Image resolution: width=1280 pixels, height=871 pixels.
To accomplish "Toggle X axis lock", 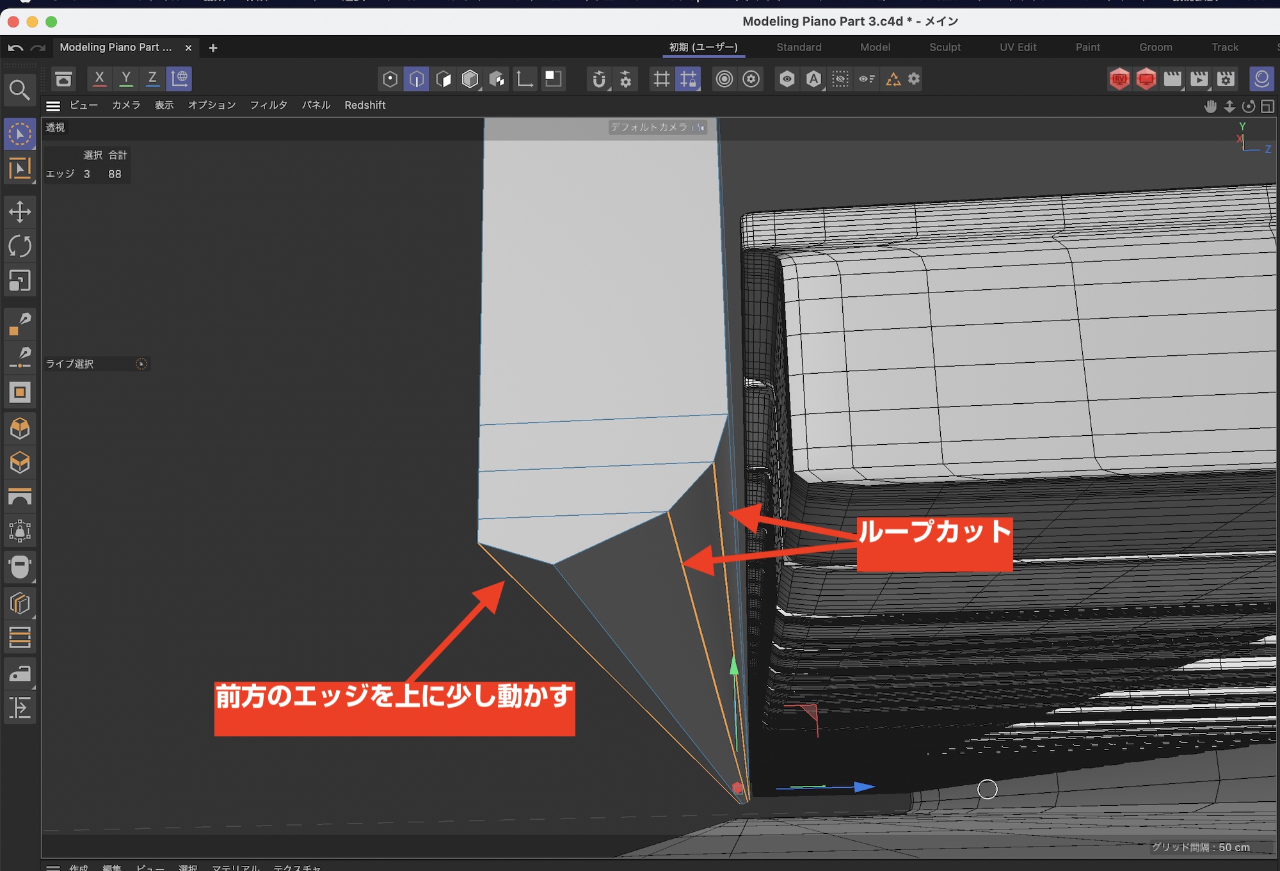I will pyautogui.click(x=99, y=79).
